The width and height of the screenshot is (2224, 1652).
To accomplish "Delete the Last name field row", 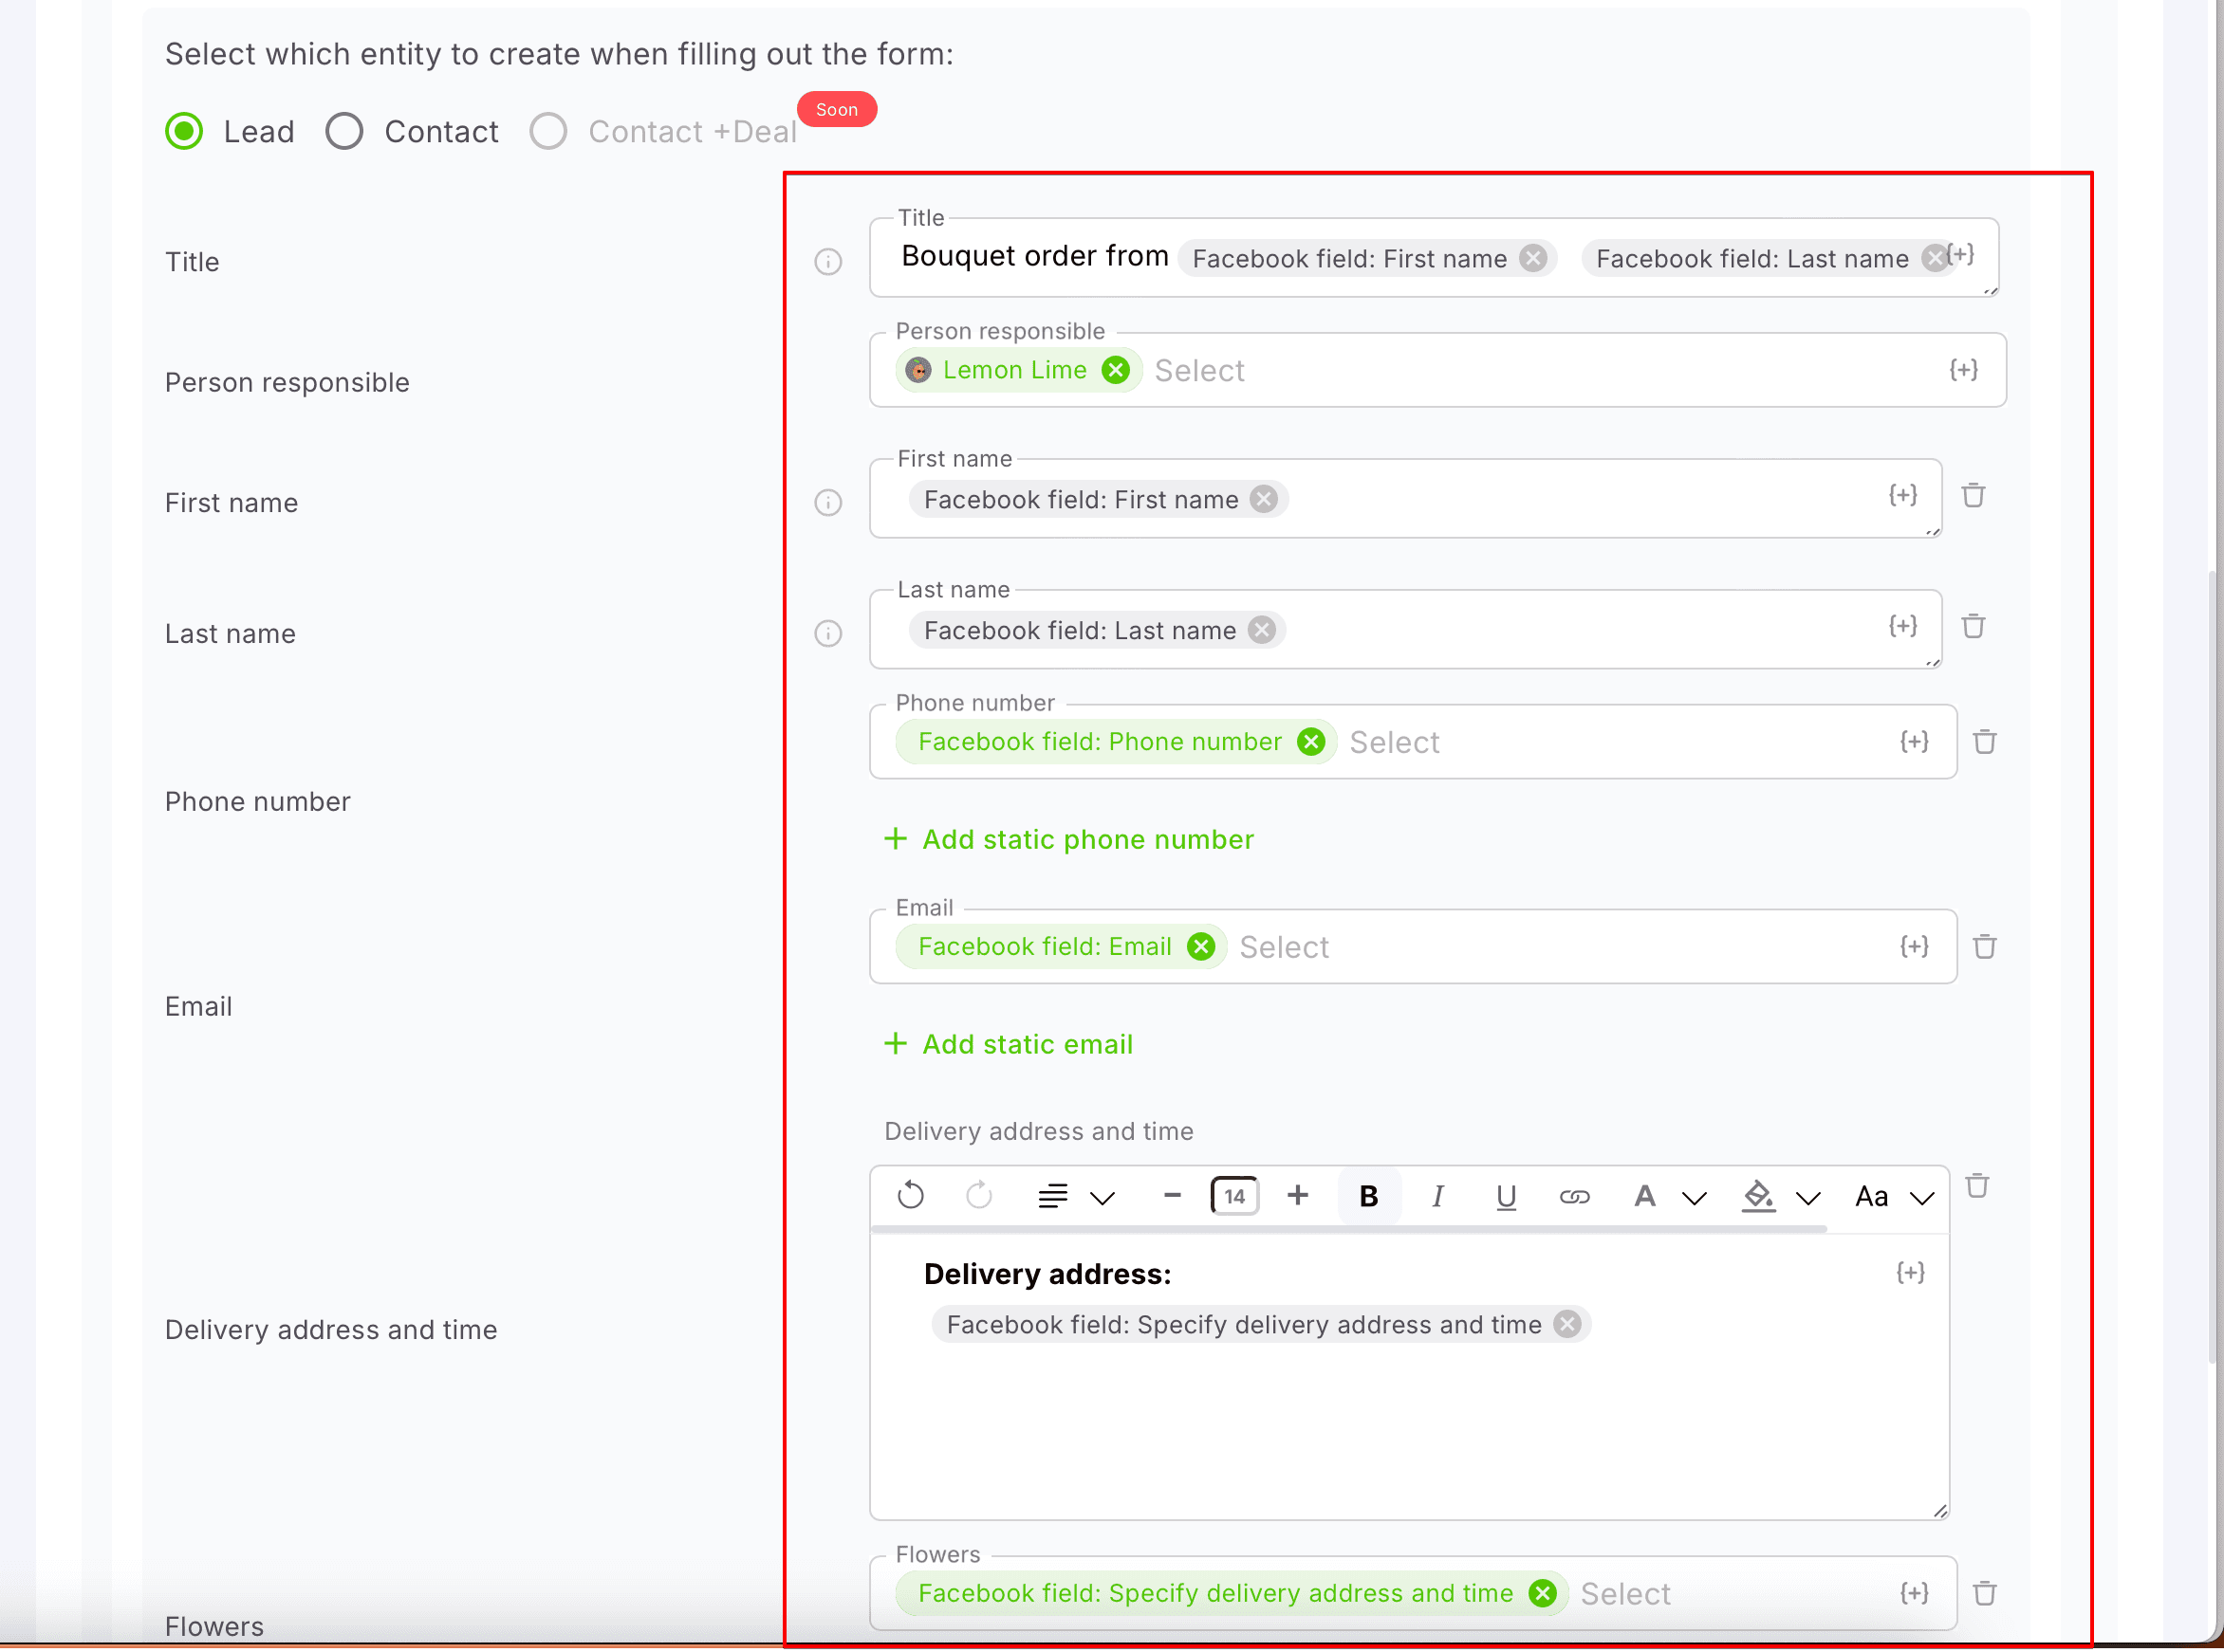I will tap(1973, 626).
